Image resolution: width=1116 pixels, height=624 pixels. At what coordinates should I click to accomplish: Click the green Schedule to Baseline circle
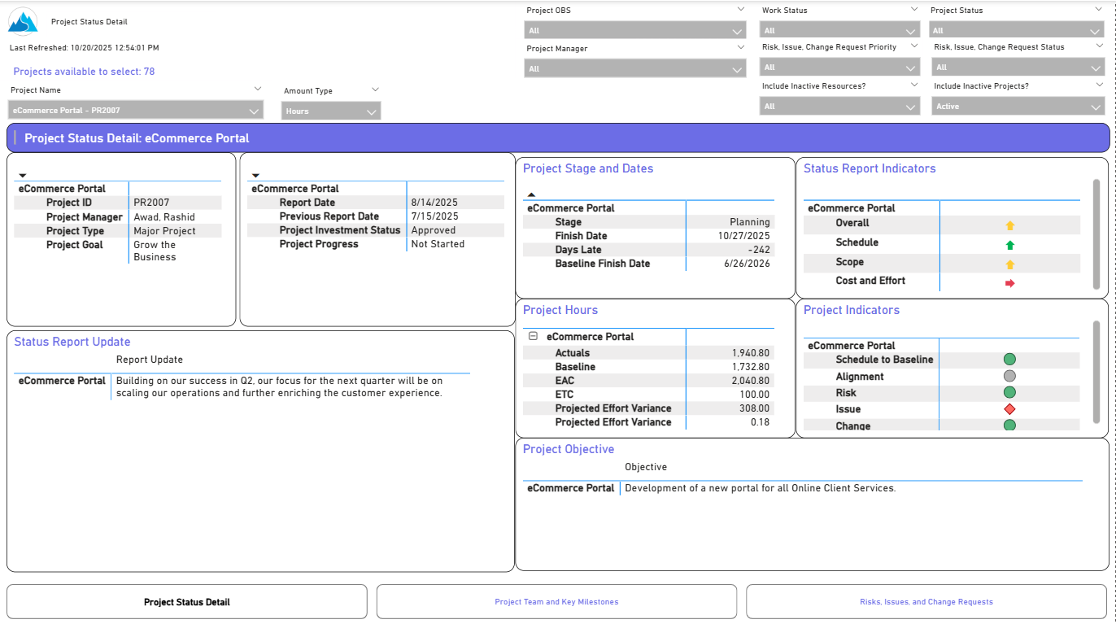click(x=1009, y=359)
